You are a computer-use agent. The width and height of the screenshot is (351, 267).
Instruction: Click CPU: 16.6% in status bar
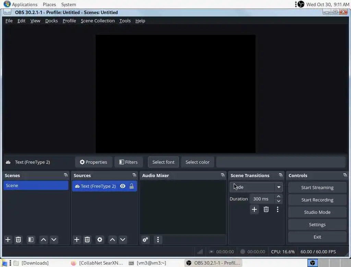pos(283,252)
